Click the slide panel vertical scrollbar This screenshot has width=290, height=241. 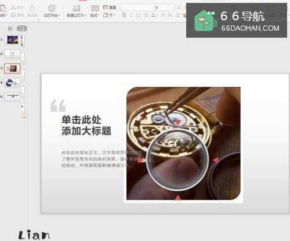point(23,77)
